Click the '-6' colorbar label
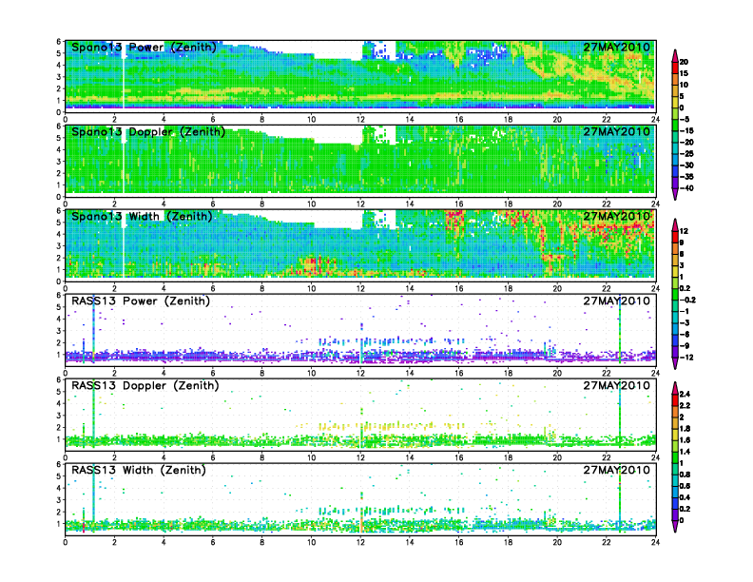 [685, 334]
